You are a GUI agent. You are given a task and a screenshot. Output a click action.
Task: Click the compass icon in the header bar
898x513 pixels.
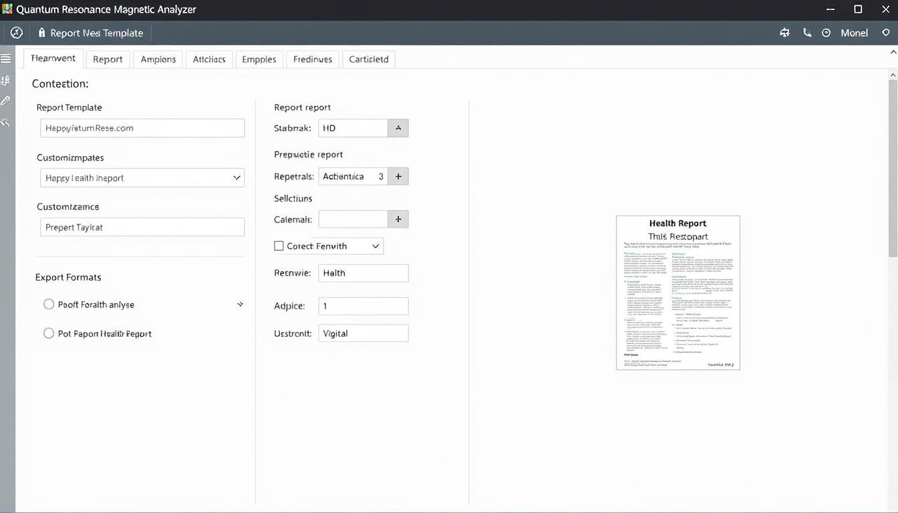[x=17, y=33]
